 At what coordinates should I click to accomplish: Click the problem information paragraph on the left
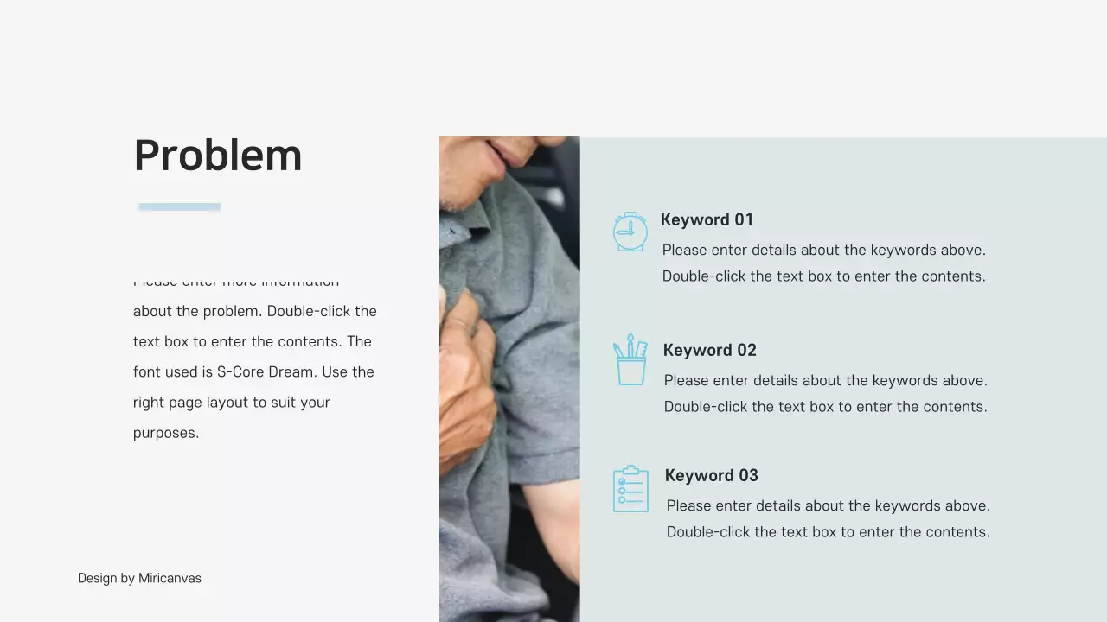[x=255, y=357]
